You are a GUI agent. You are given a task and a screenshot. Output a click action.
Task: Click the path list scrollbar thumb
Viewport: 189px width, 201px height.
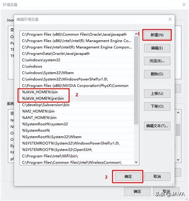[x=136, y=80]
